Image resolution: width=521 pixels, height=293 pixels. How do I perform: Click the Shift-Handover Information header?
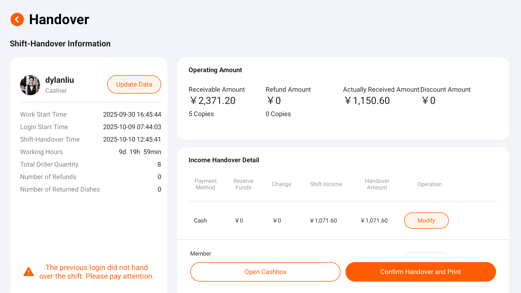coord(60,43)
